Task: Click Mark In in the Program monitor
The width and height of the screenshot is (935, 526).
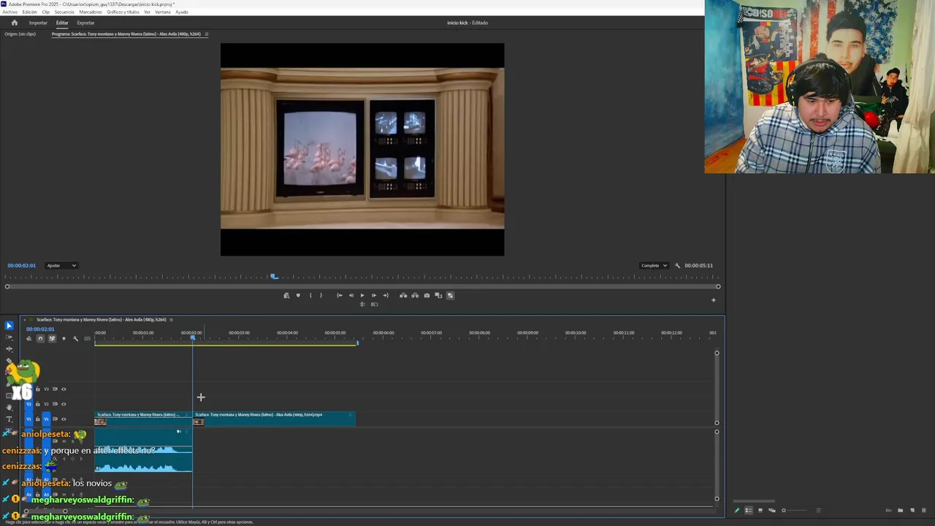Action: click(310, 295)
